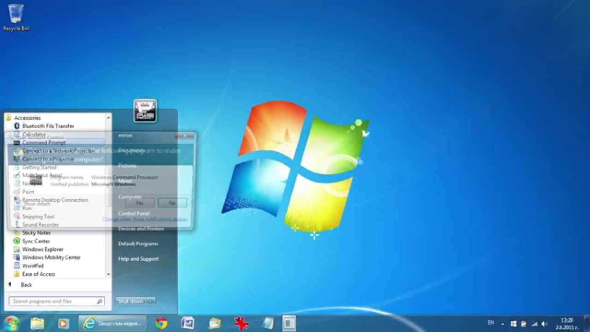Image resolution: width=590 pixels, height=332 pixels.
Task: Show hidden tray icons arrow
Action: point(503,324)
